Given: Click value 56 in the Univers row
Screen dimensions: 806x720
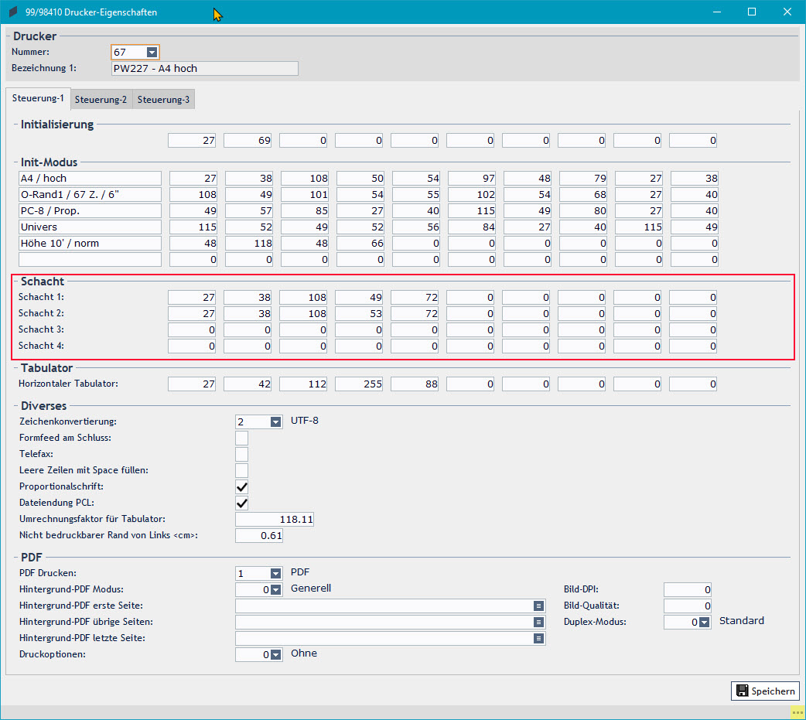Looking at the screenshot, I should [x=416, y=227].
